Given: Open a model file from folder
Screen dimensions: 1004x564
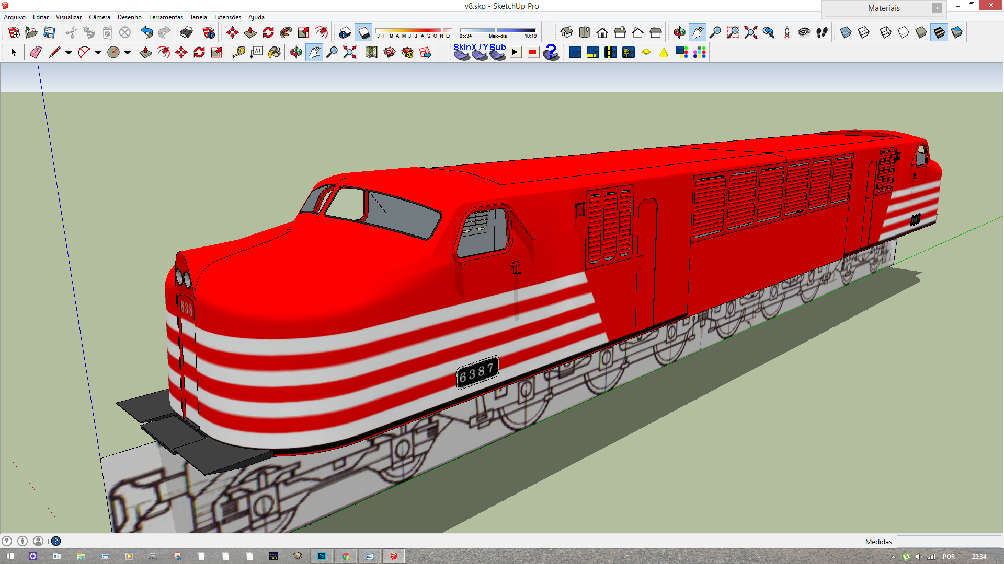Looking at the screenshot, I should tap(32, 33).
